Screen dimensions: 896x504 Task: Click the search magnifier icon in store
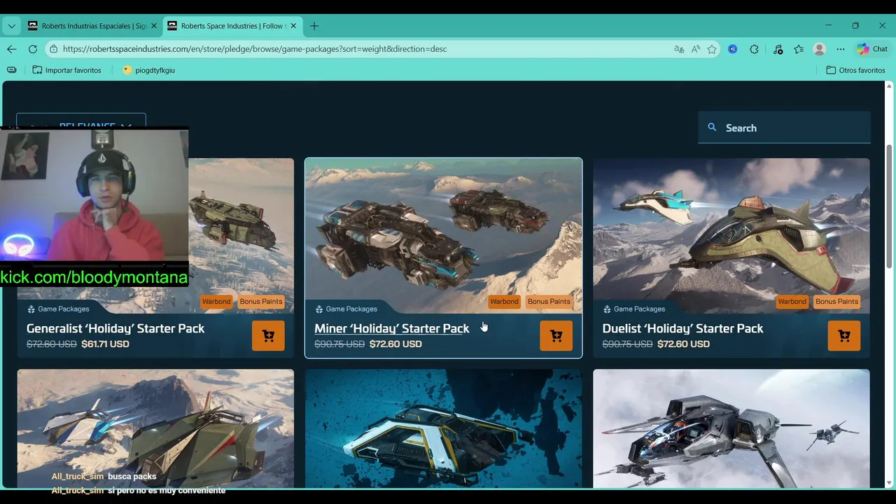coord(713,127)
